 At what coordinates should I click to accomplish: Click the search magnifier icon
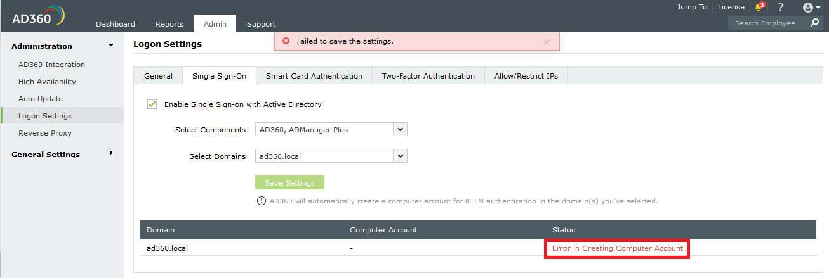click(x=815, y=23)
